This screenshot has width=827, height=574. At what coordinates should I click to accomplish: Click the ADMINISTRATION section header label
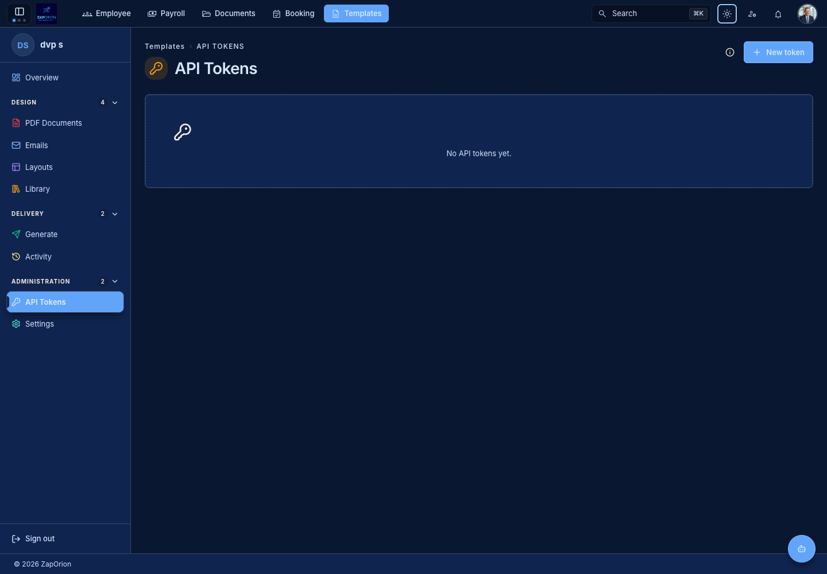(x=41, y=281)
